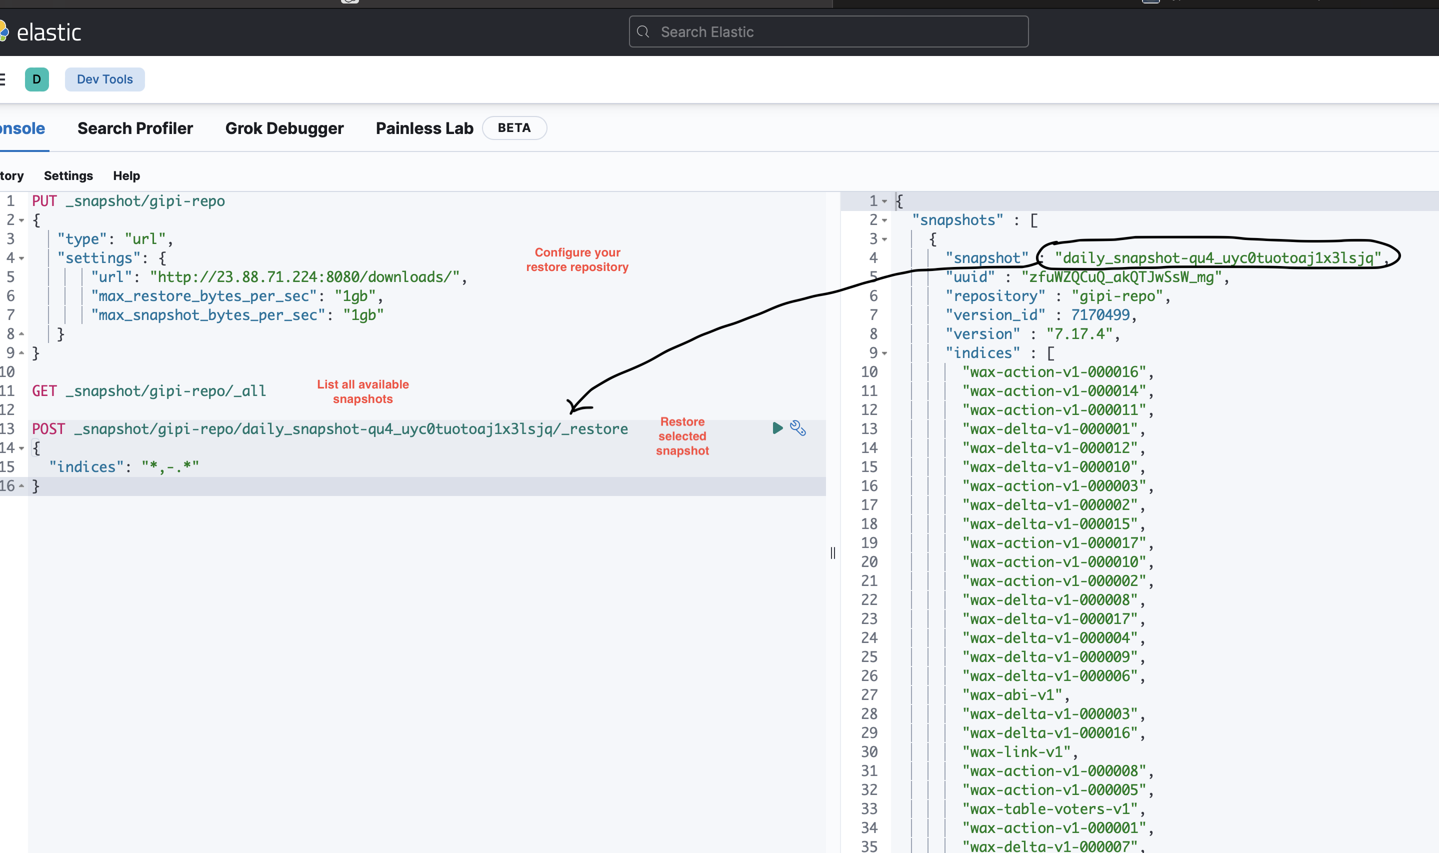Collapse the snapshots array in response
The width and height of the screenshot is (1439, 853).
pyautogui.click(x=884, y=220)
